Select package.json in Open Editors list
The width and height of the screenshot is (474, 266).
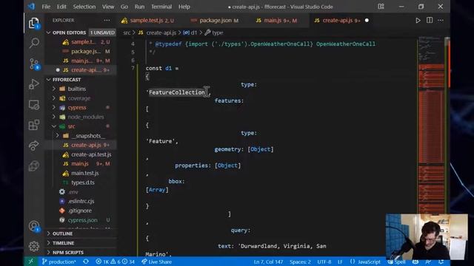point(86,51)
